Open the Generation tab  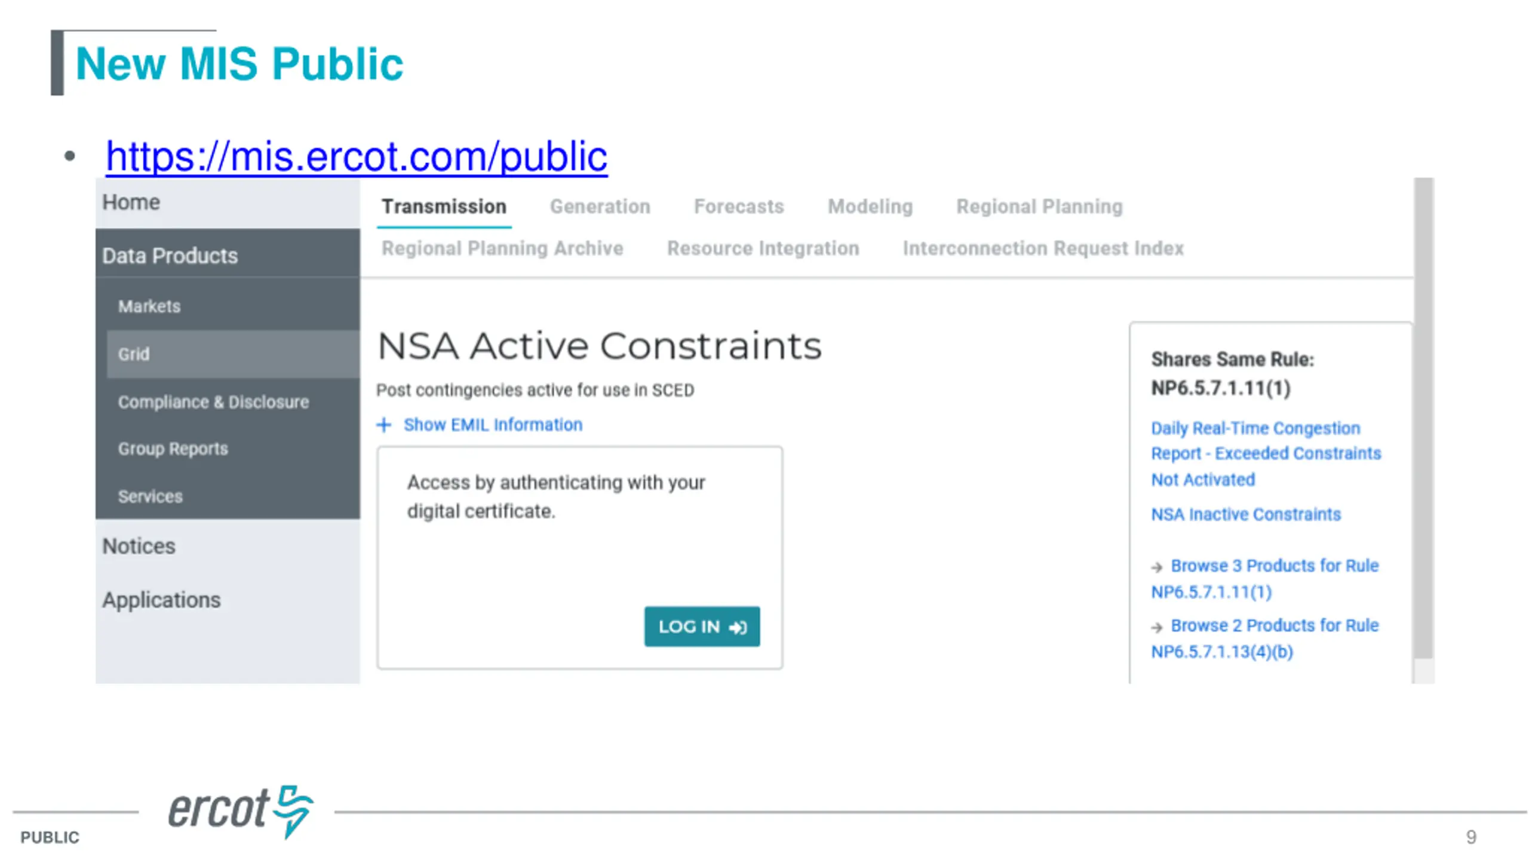[x=600, y=207]
